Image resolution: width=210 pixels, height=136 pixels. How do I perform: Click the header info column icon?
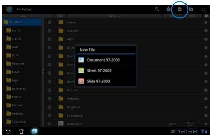tap(206, 16)
